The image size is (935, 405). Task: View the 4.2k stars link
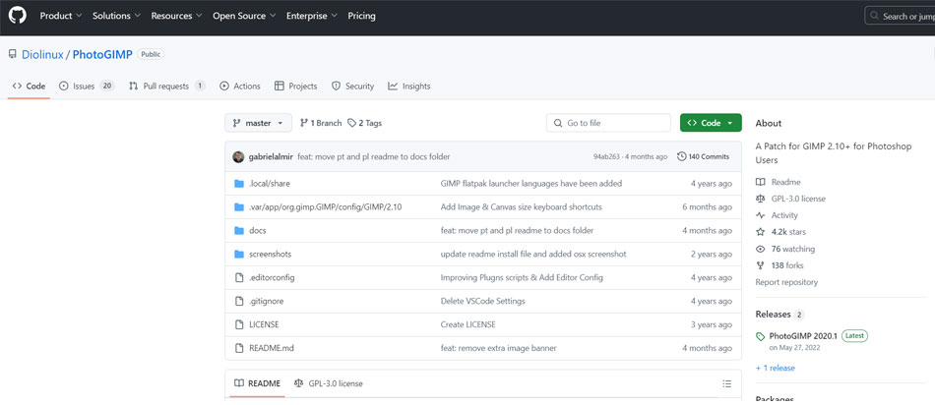click(780, 232)
